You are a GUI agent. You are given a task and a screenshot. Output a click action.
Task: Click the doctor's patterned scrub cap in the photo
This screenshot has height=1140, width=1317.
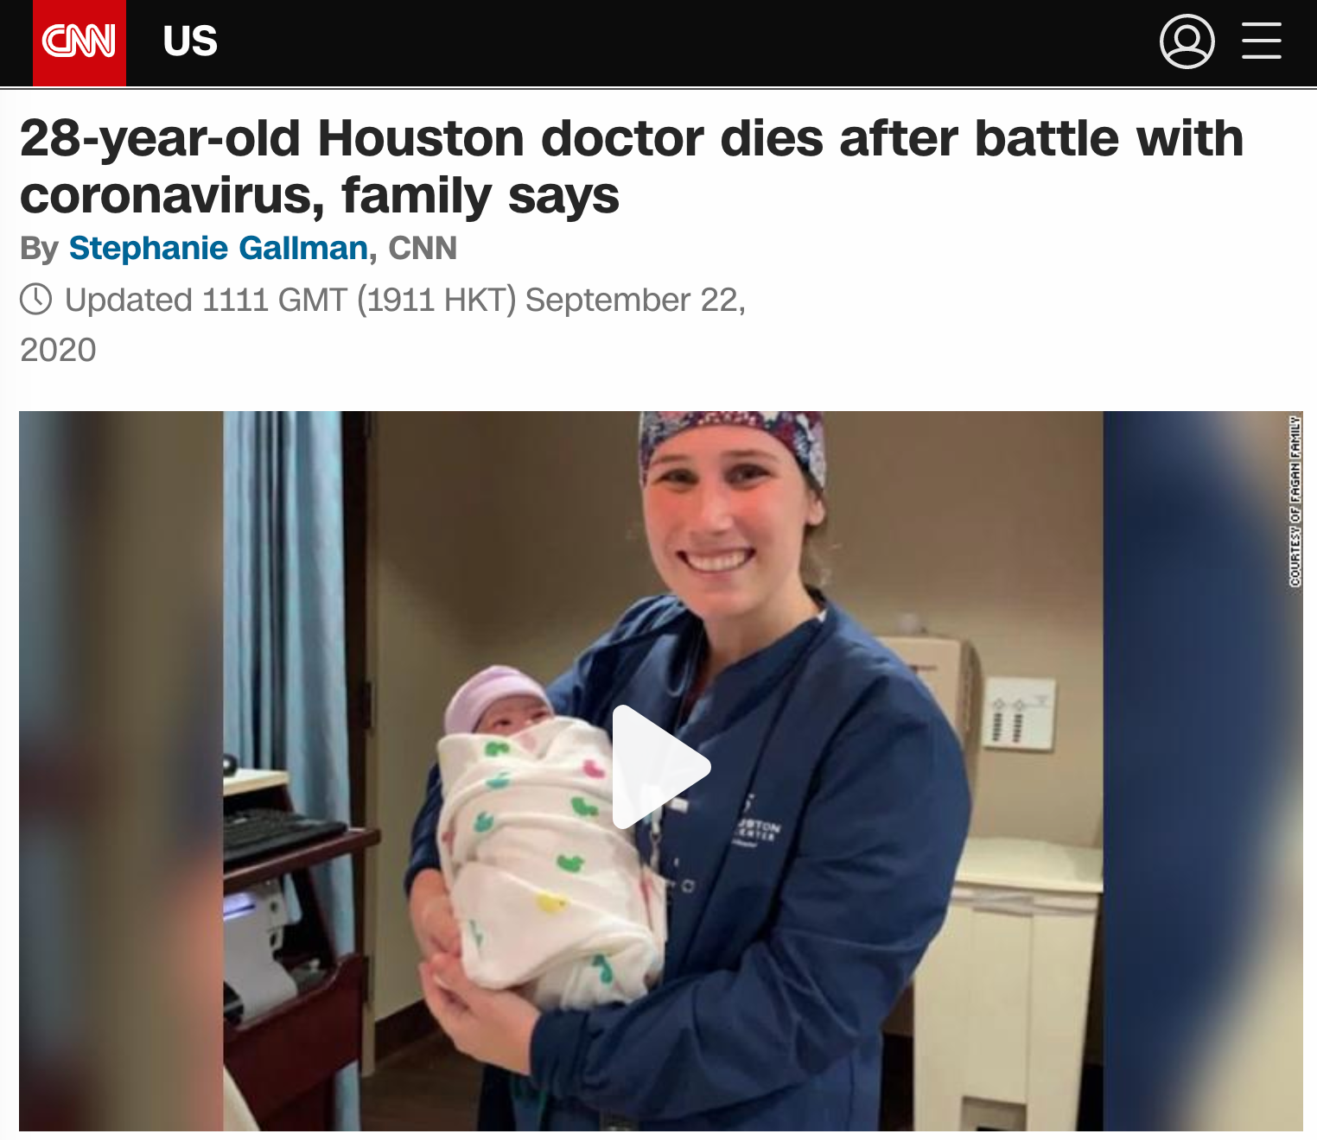tap(733, 440)
